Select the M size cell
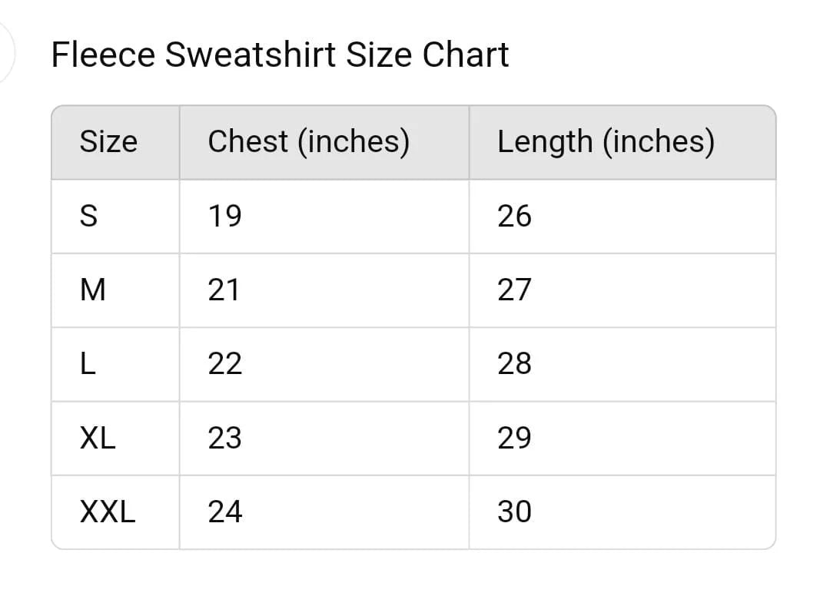 tap(93, 290)
